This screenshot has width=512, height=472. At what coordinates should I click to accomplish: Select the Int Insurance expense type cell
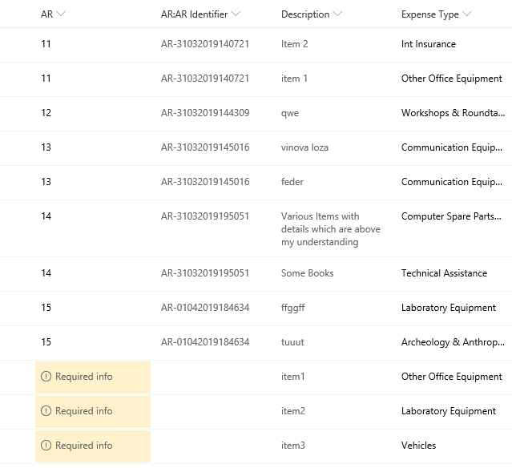(429, 44)
